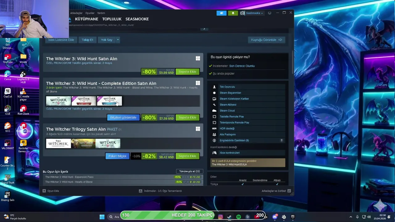Click the Windows icon on The Witcher 3: Wild Hunt purchase row
This screenshot has width=395, height=222.
[198, 58]
